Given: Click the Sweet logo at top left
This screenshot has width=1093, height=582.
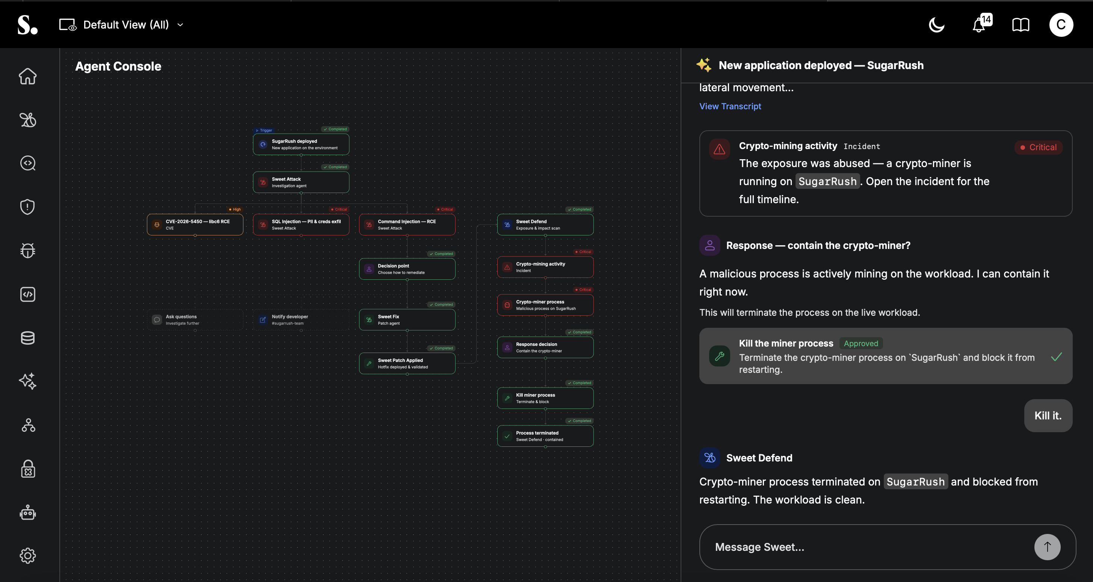Looking at the screenshot, I should pos(27,25).
